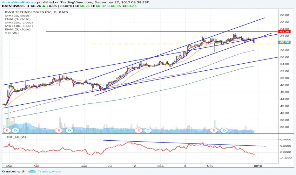Click the 2018 date axis label
Image resolution: width=296 pixels, height=175 pixels.
258,166
